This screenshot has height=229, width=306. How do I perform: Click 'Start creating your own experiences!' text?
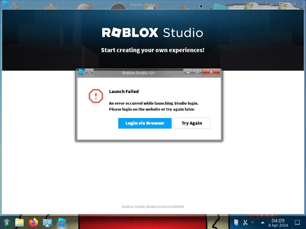pos(153,50)
